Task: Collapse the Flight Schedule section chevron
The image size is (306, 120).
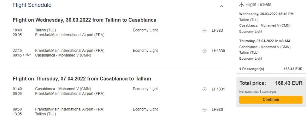Action: click(221, 6)
